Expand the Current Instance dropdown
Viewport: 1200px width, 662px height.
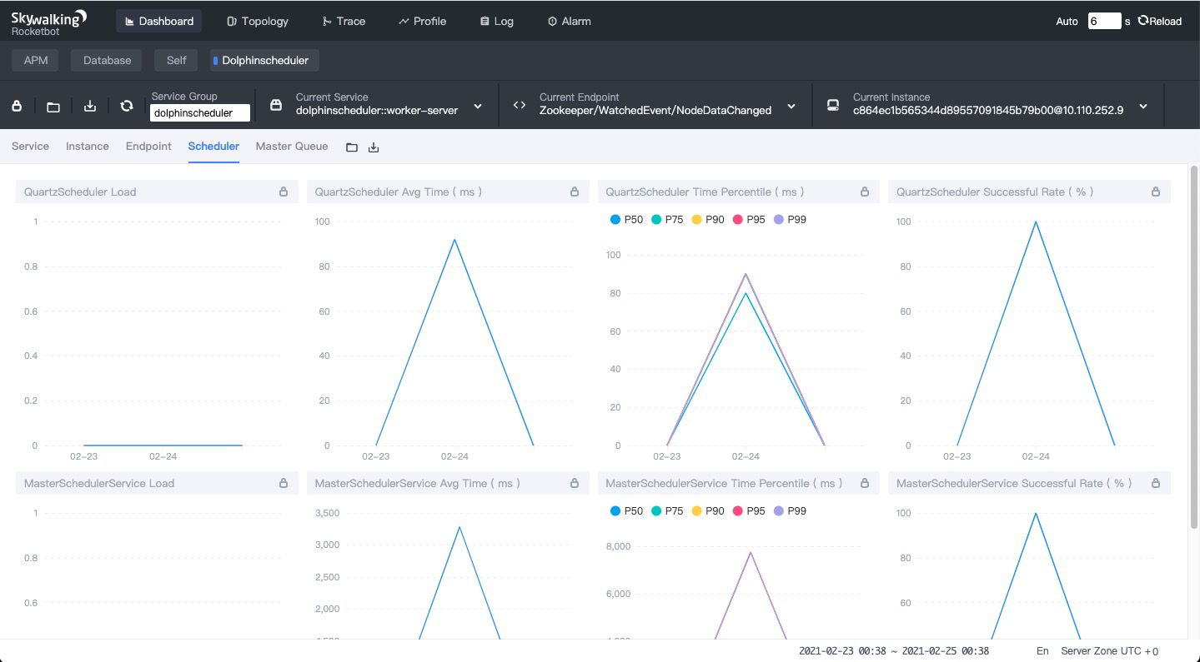coord(1143,106)
